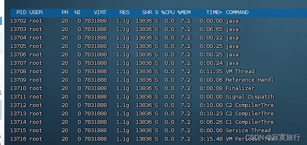Select the Reference Handl command entry
Image resolution: width=307 pixels, height=145 pixels.
(x=249, y=80)
